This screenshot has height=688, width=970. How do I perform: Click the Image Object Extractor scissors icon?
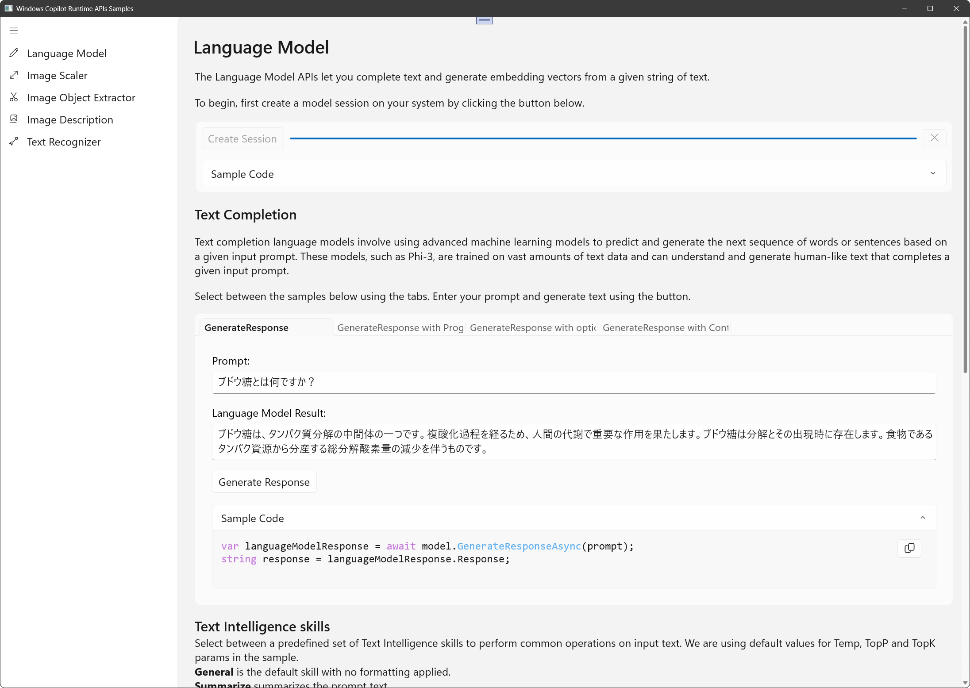(x=14, y=97)
